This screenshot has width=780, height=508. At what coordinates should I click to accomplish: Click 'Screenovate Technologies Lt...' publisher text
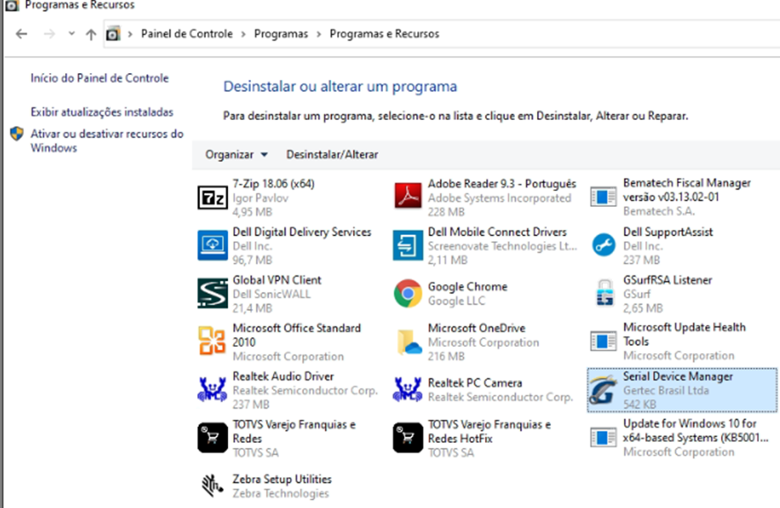pos(503,247)
